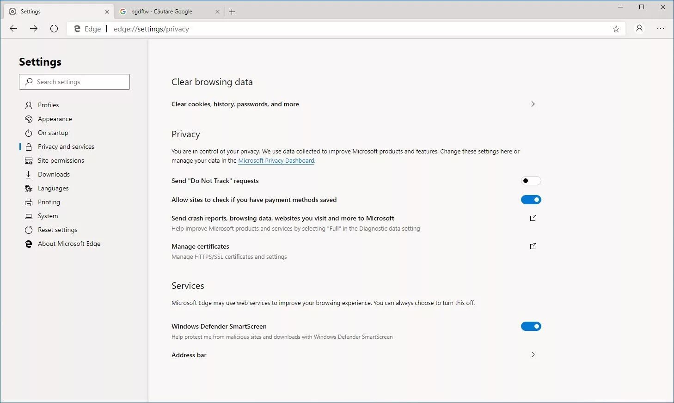
Task: Open About Microsoft Edge page
Action: tap(69, 244)
